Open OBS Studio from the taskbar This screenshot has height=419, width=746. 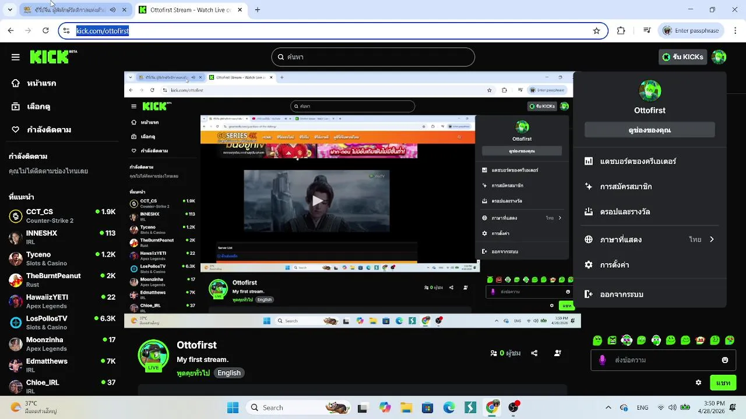tap(513, 408)
